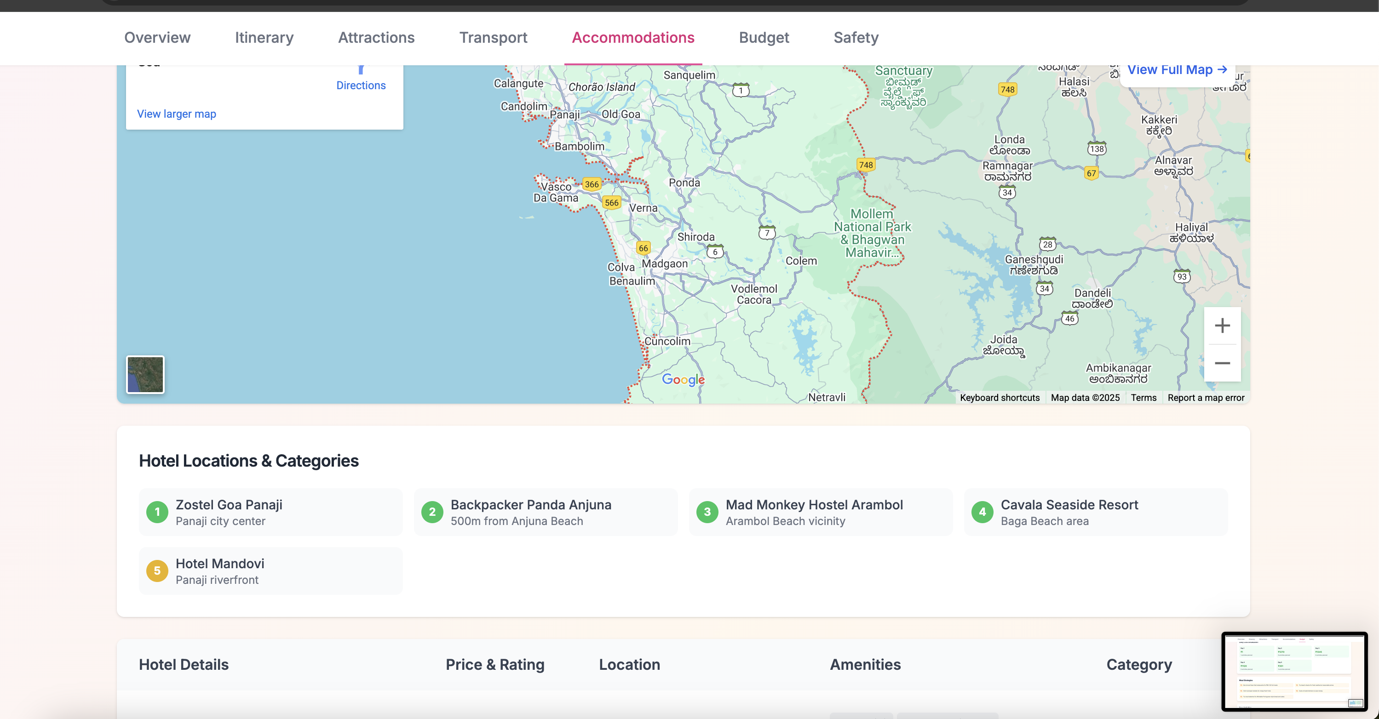
Task: Click highway 66 shield near Colva
Action: pos(643,248)
